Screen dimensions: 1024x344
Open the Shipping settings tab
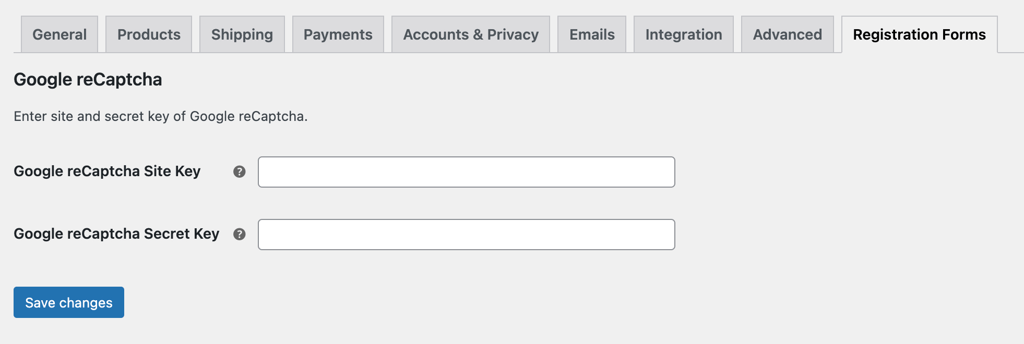pyautogui.click(x=242, y=34)
